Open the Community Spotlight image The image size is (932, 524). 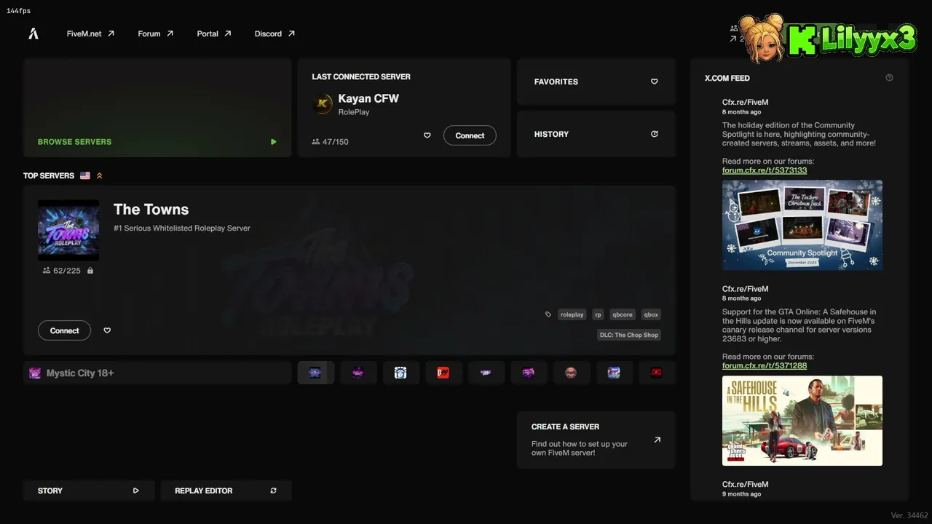[802, 226]
